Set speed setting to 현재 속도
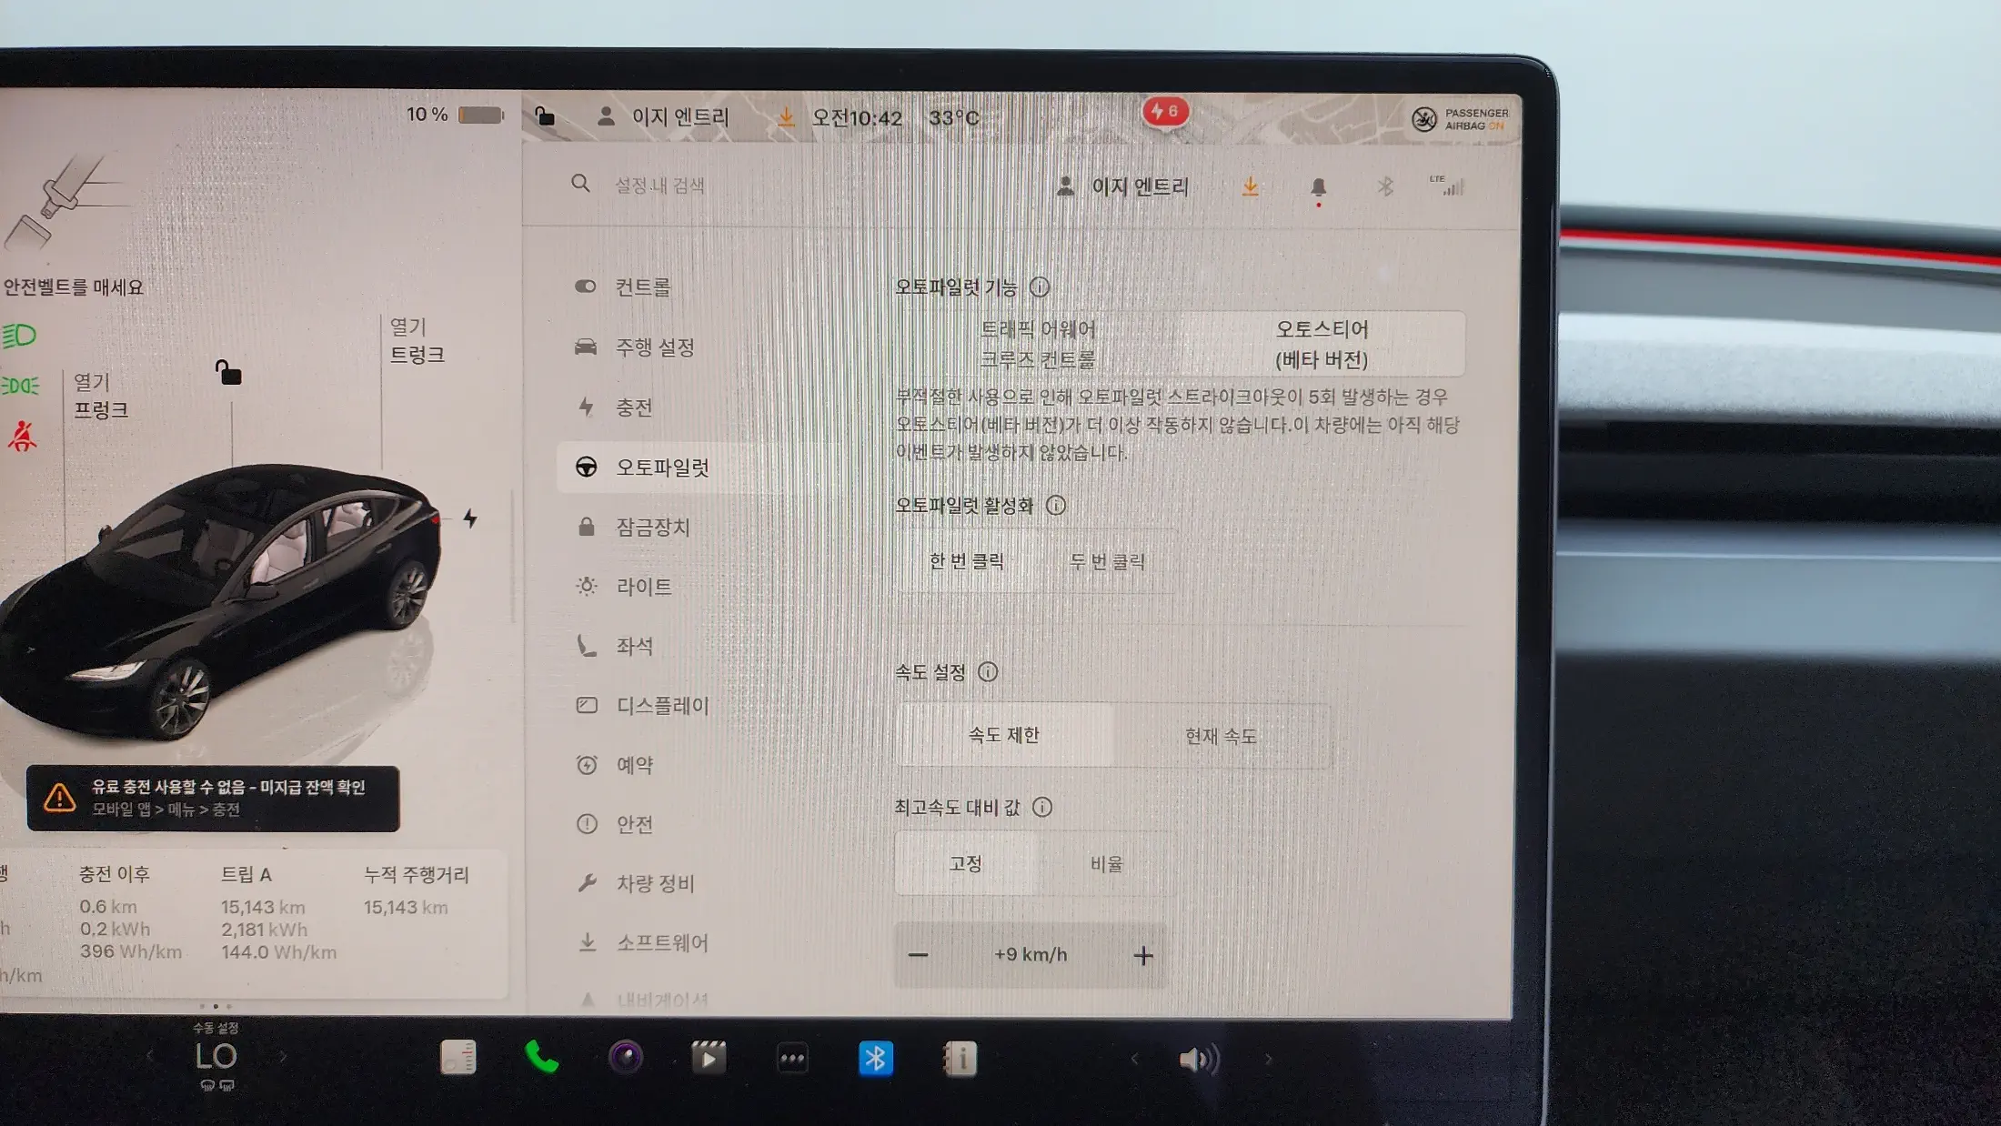2001x1126 pixels. tap(1221, 736)
